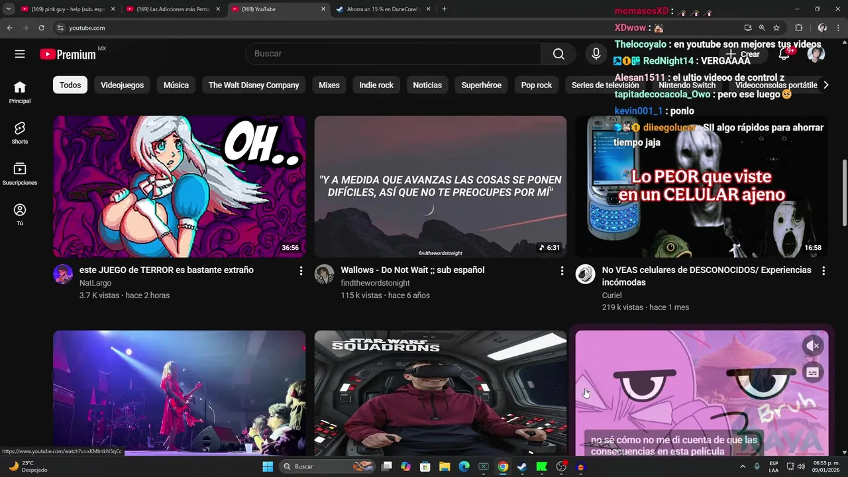This screenshot has width=848, height=477.
Task: Click the search magnifier button
Action: pyautogui.click(x=558, y=54)
